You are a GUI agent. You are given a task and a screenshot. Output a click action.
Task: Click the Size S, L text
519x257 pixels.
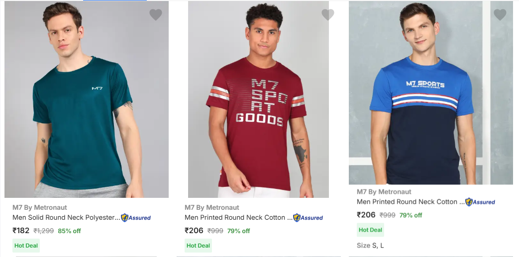click(x=370, y=246)
